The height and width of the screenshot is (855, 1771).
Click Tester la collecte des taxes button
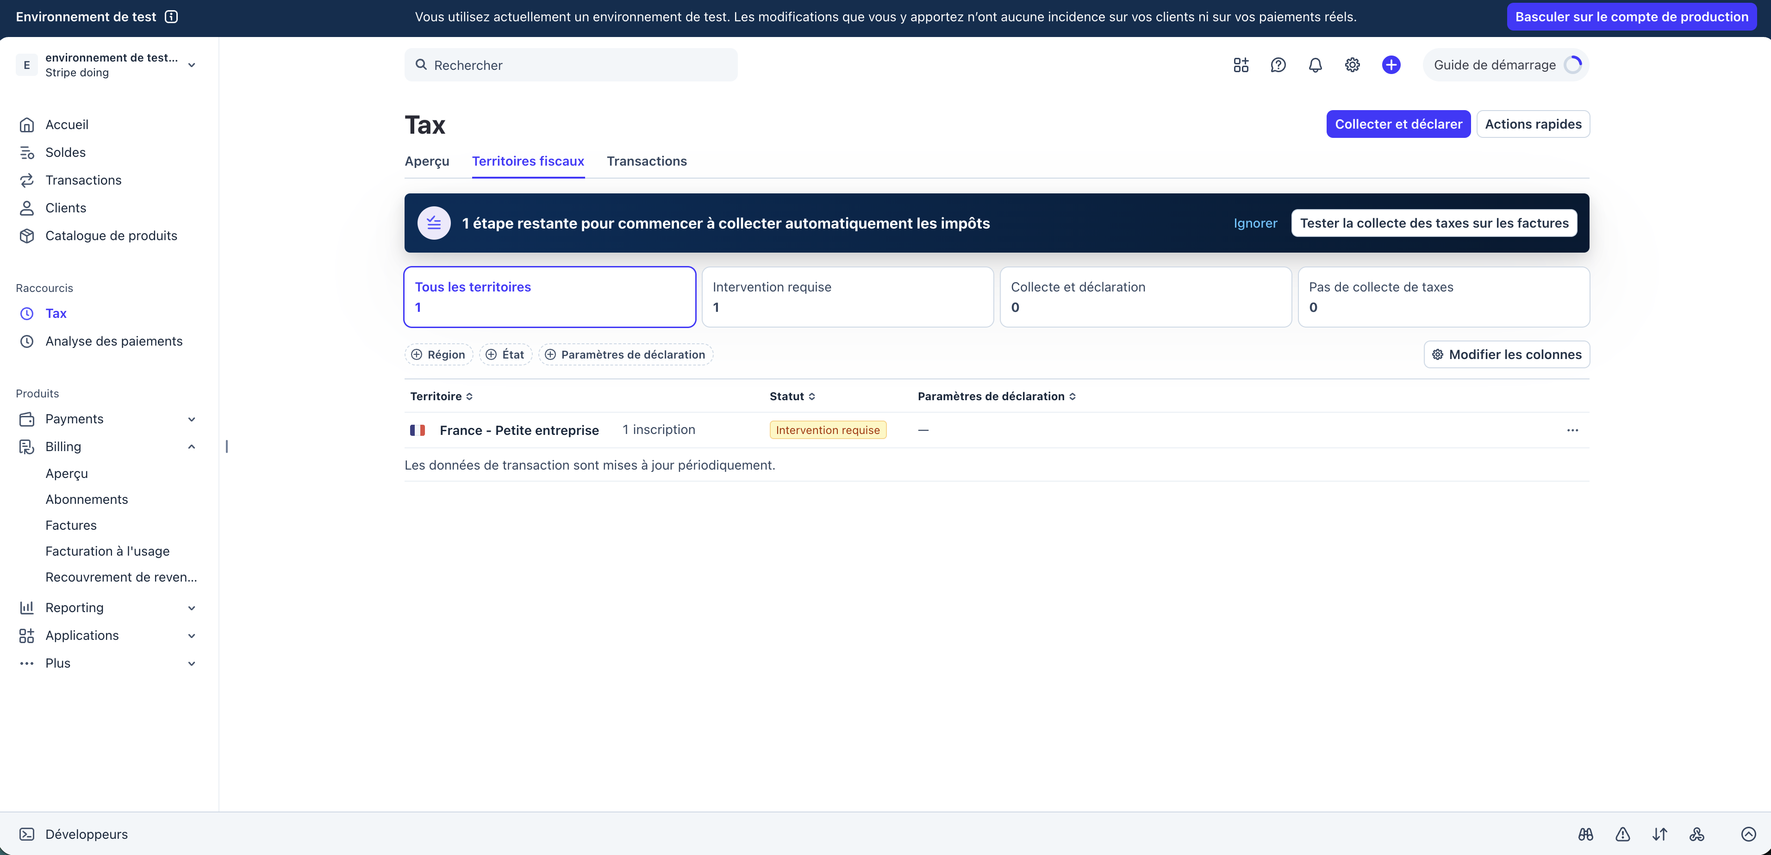pos(1434,223)
